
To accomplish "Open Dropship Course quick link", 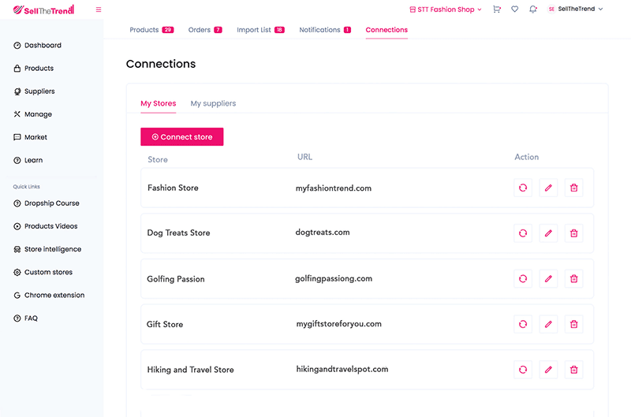I will point(51,203).
